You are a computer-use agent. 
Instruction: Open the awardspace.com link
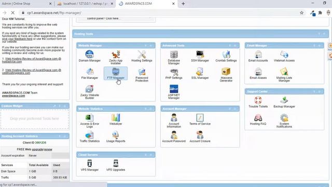pos(13,96)
